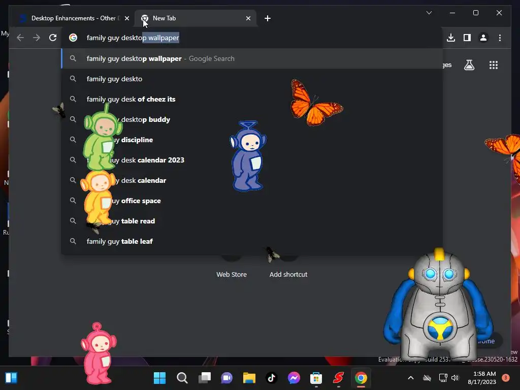Image resolution: width=520 pixels, height=390 pixels.
Task: Select the 'office space' suggestion
Action: [252, 201]
